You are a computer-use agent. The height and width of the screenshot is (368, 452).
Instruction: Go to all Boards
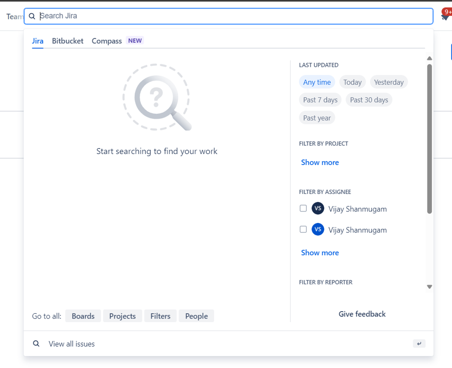83,316
